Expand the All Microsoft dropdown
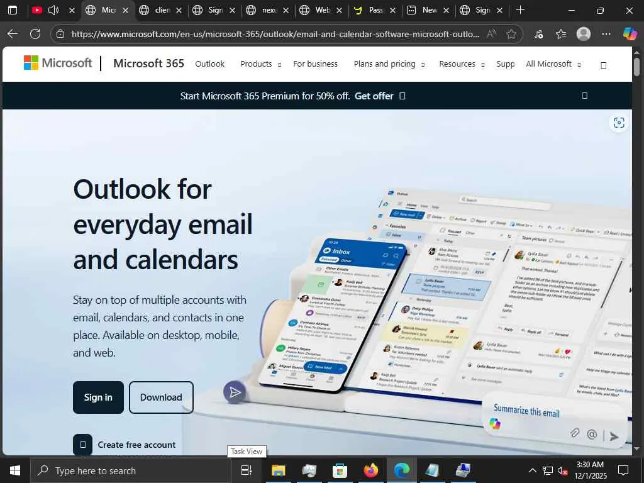 553,64
